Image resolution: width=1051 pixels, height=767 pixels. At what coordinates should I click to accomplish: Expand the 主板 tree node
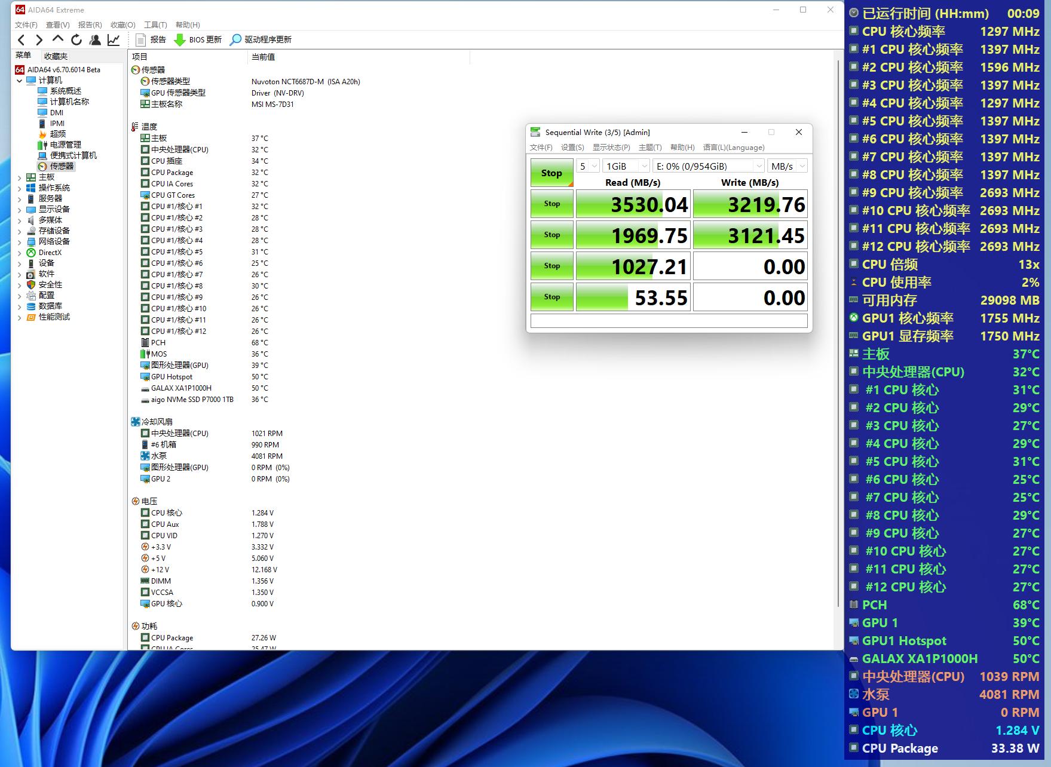point(19,177)
